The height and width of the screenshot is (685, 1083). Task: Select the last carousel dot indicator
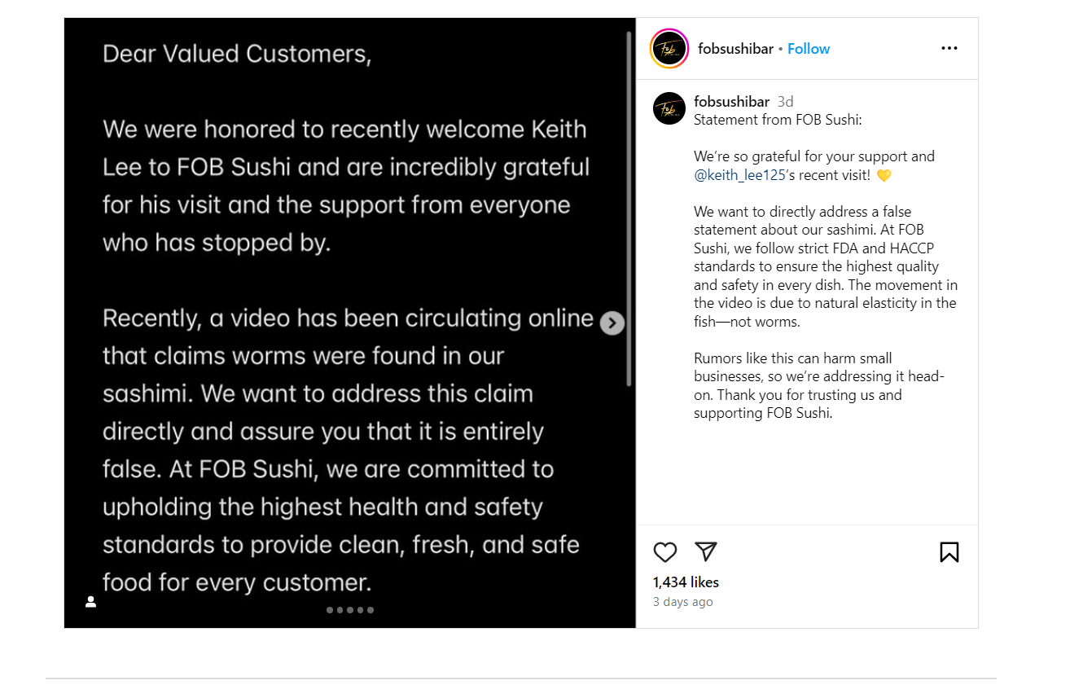coord(370,610)
